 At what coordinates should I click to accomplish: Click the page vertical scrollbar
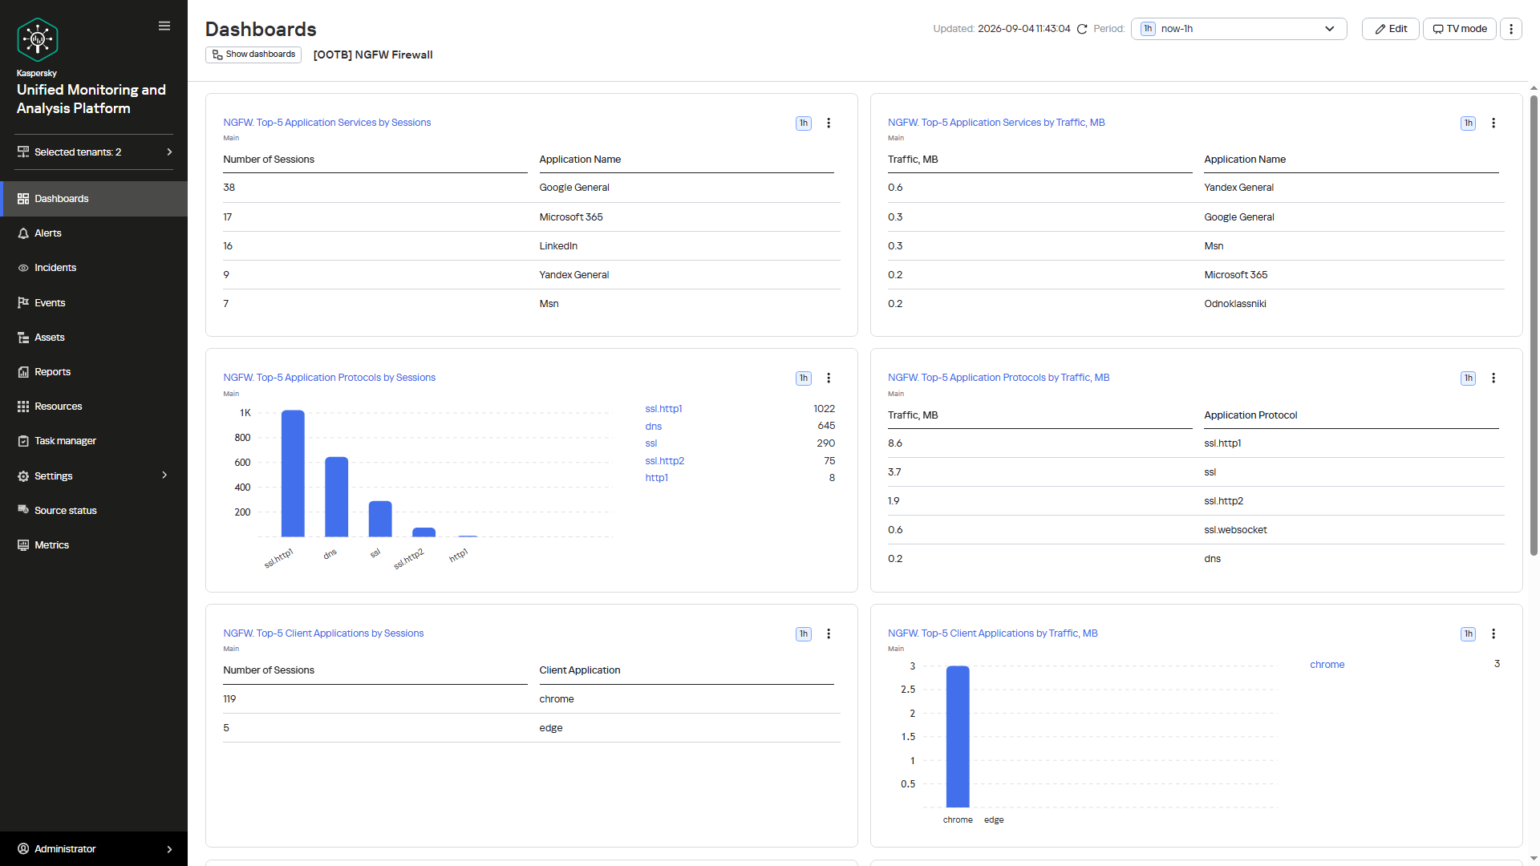tap(1534, 325)
